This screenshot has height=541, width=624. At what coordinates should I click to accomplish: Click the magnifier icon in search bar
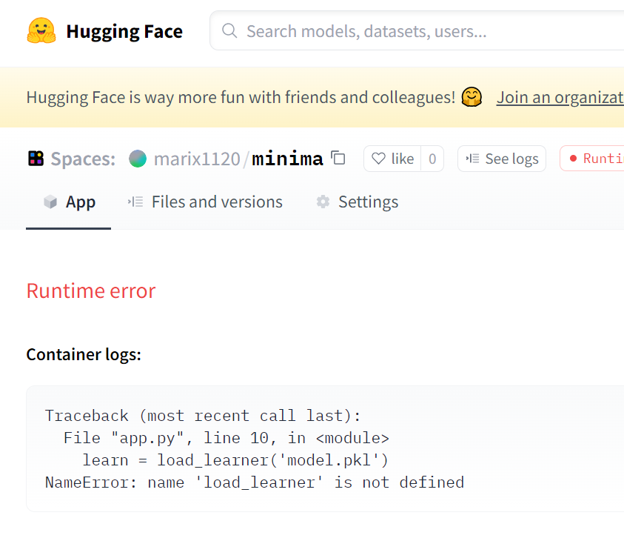229,31
